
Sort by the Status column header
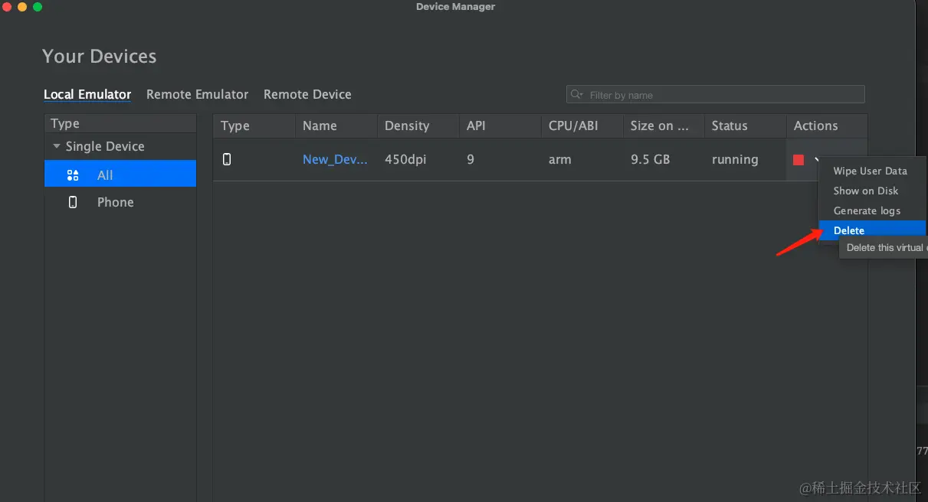[745, 125]
